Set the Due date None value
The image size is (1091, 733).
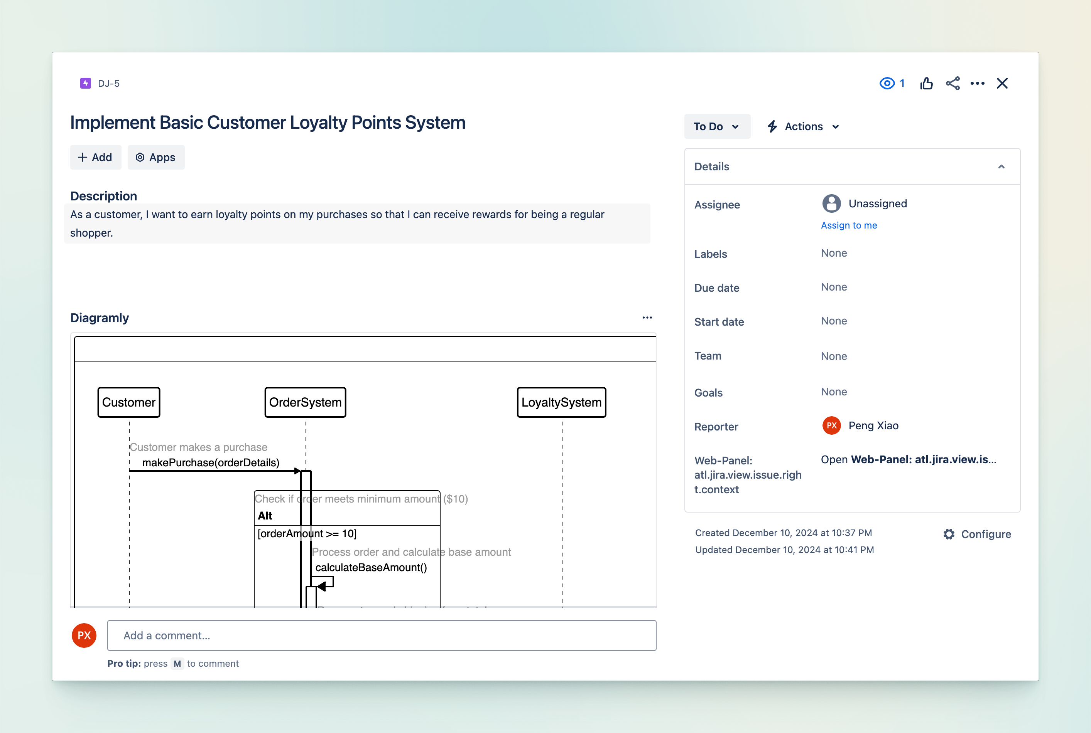point(834,287)
